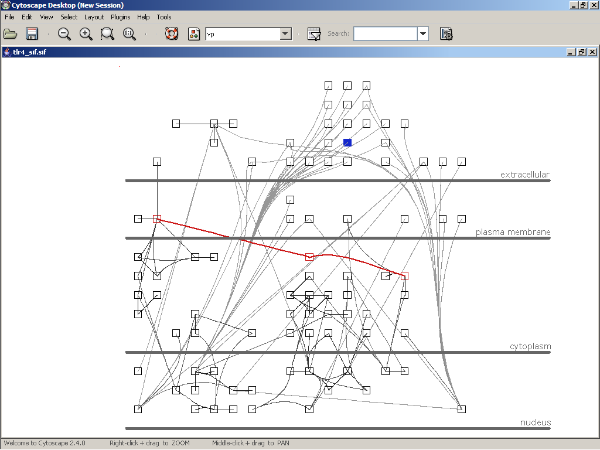Screen dimensions: 600x450
Task: Select the blue filled network node
Action: click(347, 142)
